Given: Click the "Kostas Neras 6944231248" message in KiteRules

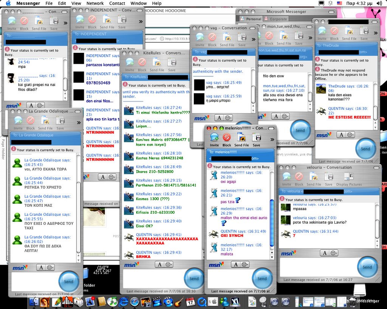Looking at the screenshot, I should [x=159, y=158].
